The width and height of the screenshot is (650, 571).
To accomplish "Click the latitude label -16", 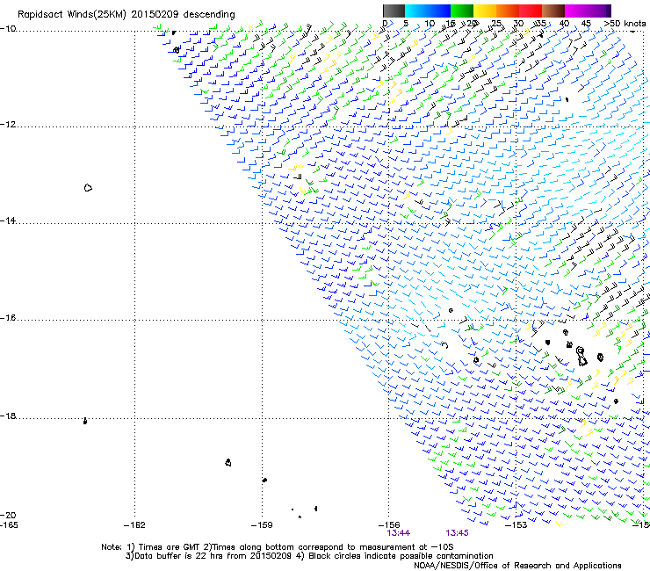I will click(x=8, y=318).
